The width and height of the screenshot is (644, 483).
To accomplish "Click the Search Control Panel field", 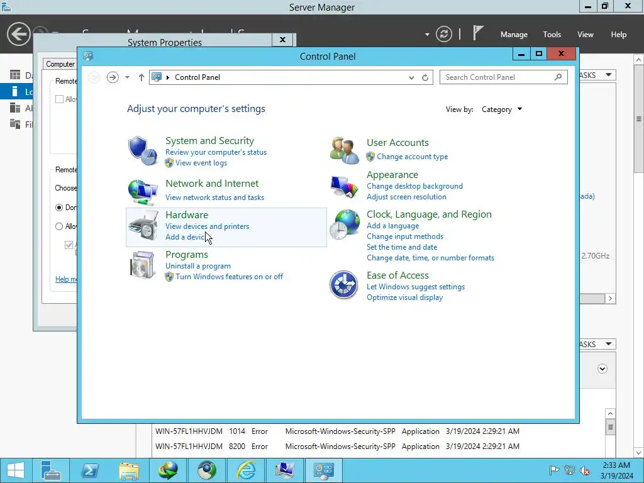I will [504, 77].
